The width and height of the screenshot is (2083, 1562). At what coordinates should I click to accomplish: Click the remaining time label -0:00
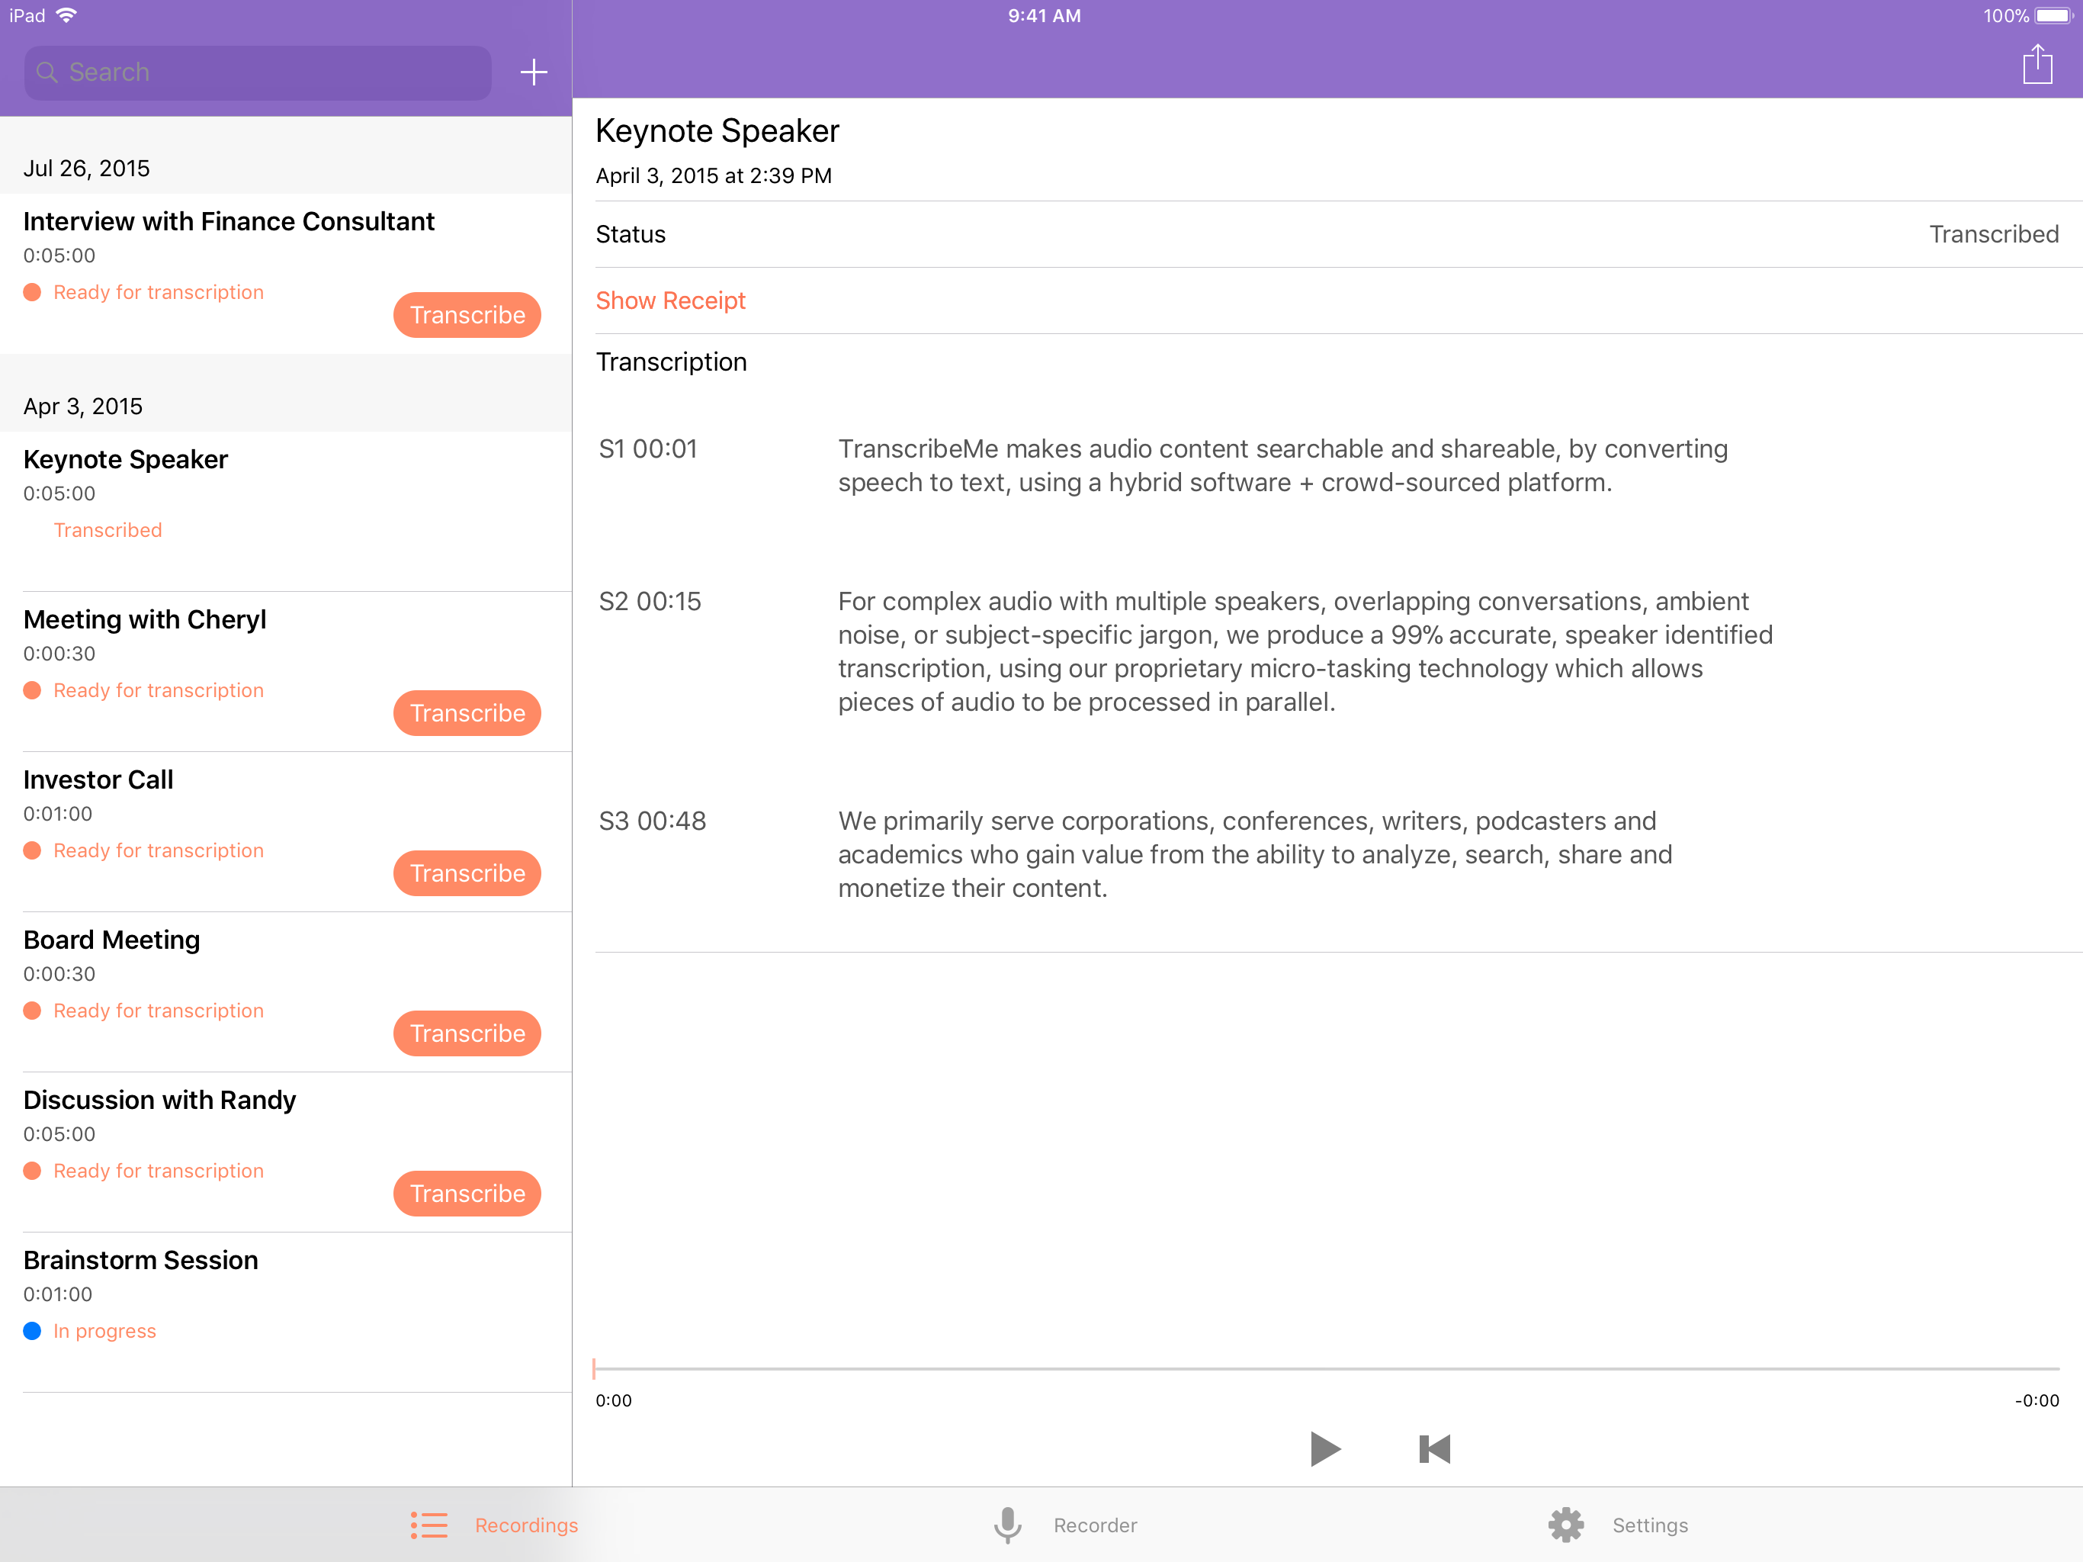(2036, 1401)
